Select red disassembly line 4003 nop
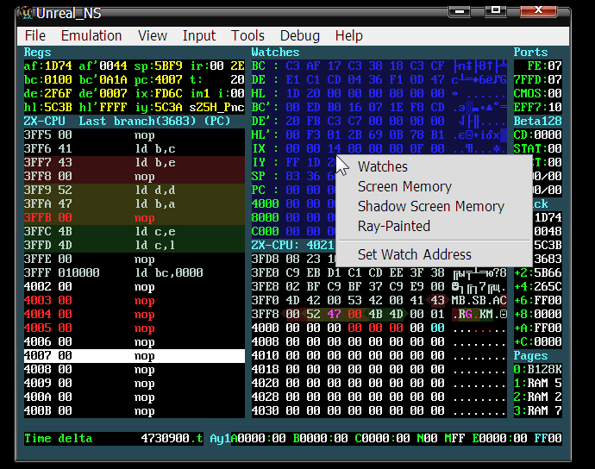Viewport: 595px width, 469px height. pyautogui.click(x=135, y=301)
